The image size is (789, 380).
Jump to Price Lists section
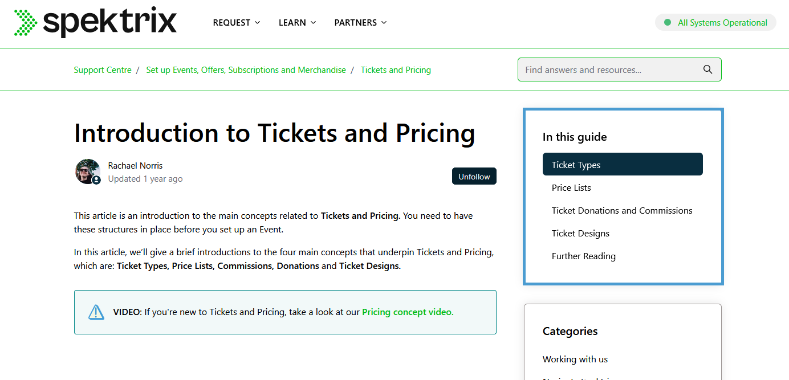point(571,187)
